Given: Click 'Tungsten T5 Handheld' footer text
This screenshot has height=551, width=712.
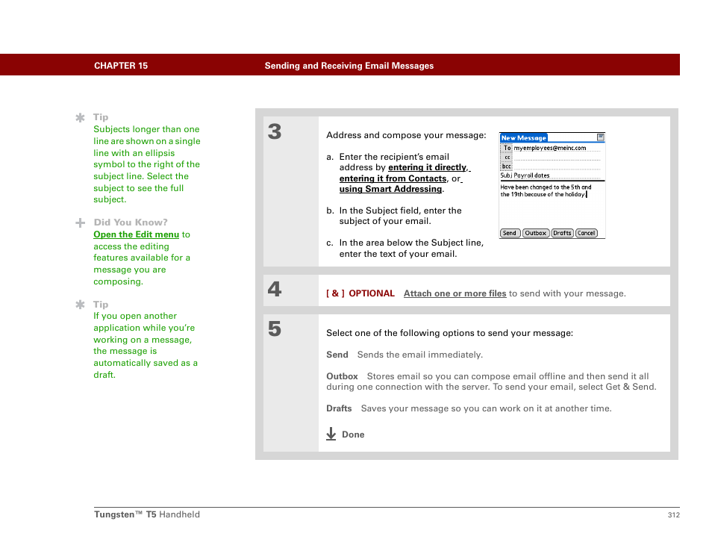Looking at the screenshot, I should coord(147,514).
